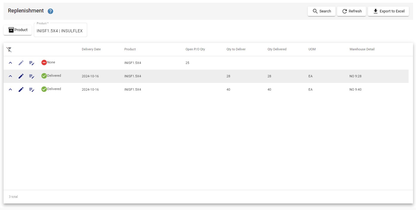Clear table filters with the funnel icon

[x=9, y=49]
